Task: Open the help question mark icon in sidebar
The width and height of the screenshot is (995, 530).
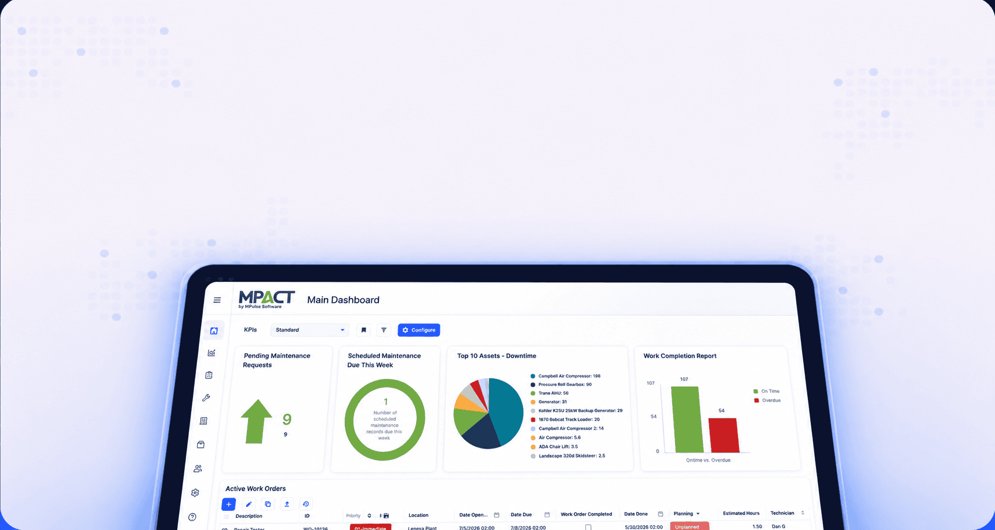Action: (192, 517)
